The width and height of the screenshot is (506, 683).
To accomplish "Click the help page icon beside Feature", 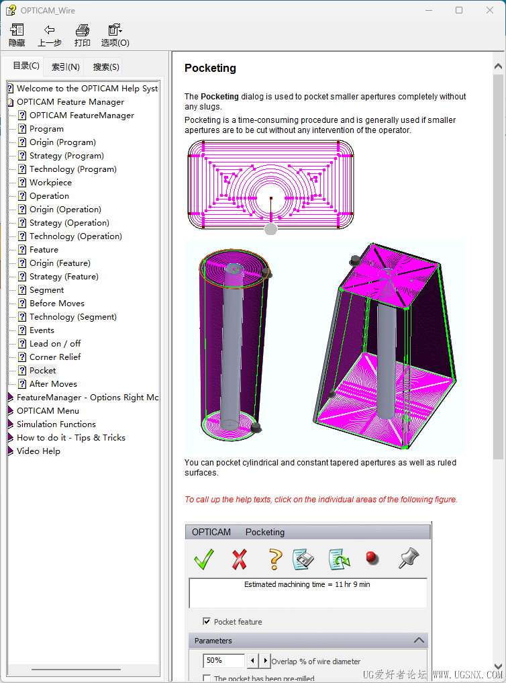I will pos(22,249).
